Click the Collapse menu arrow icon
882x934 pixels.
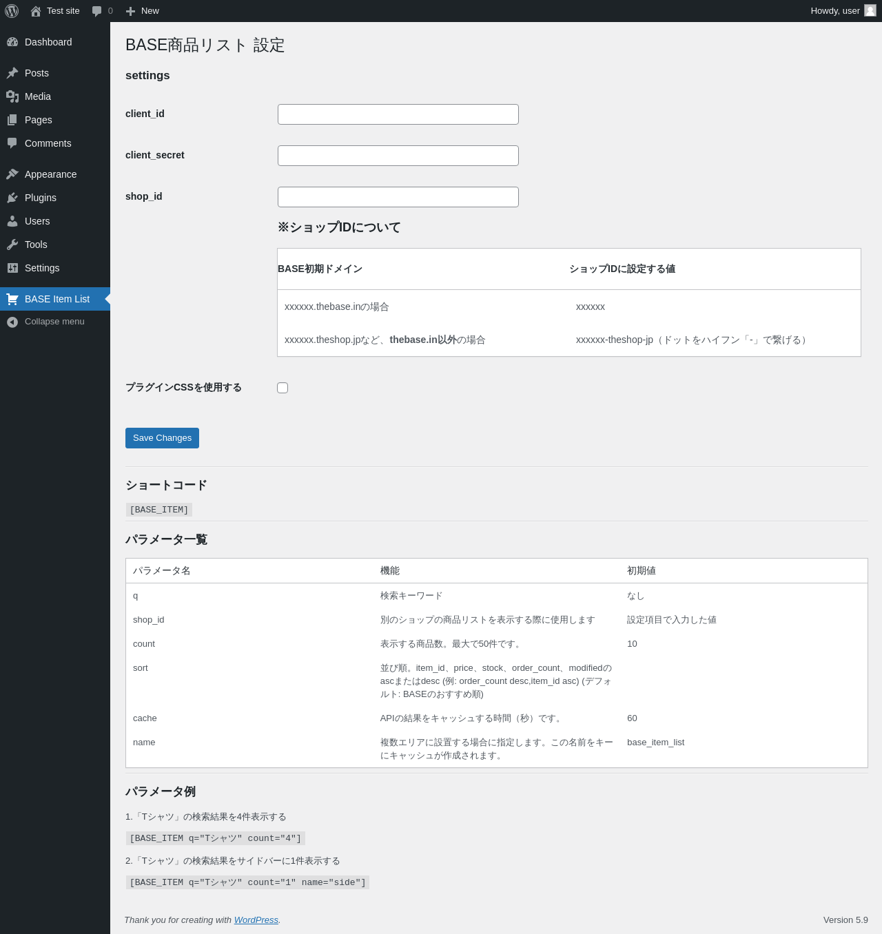(12, 322)
